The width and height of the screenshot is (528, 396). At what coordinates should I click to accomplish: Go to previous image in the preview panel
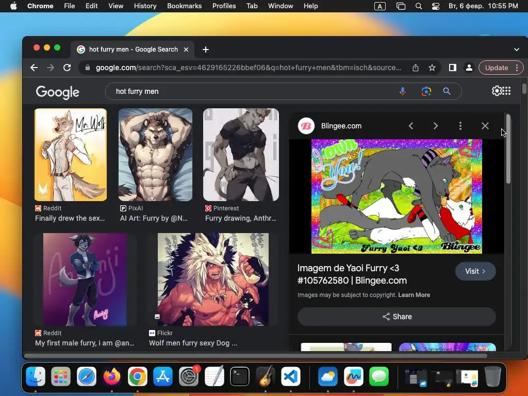coord(411,126)
